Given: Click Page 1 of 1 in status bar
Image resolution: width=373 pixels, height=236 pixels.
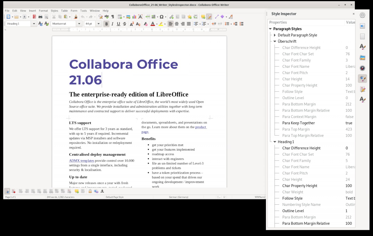Looking at the screenshot, I should pyautogui.click(x=10, y=197).
